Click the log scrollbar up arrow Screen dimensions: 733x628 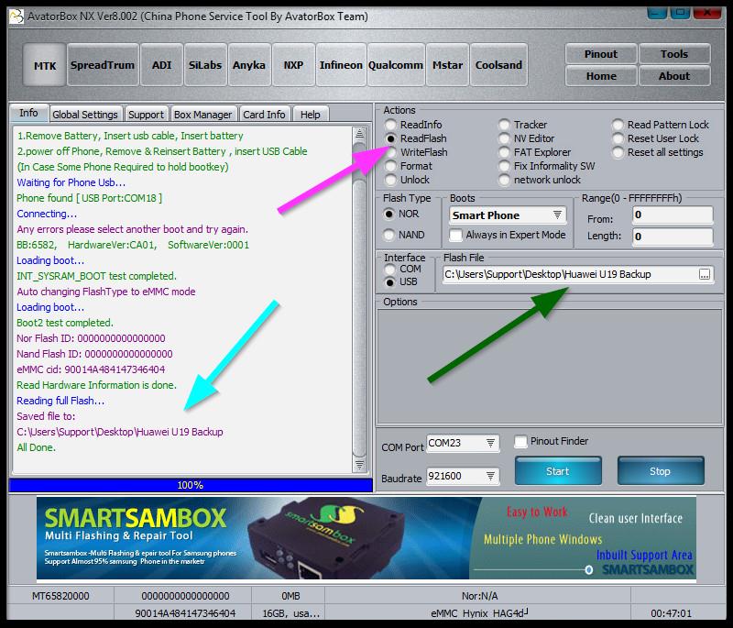(x=359, y=134)
